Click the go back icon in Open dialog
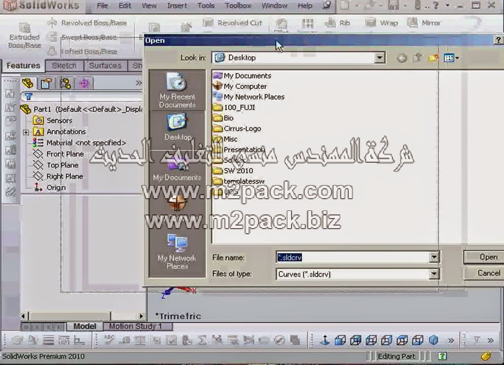 coord(402,58)
